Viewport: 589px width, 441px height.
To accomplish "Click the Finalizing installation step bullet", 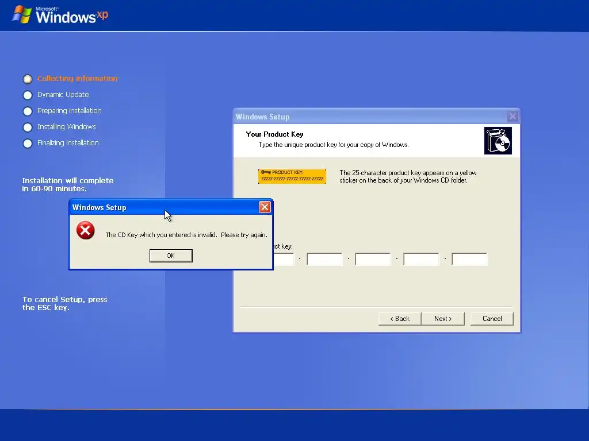I will pos(28,144).
